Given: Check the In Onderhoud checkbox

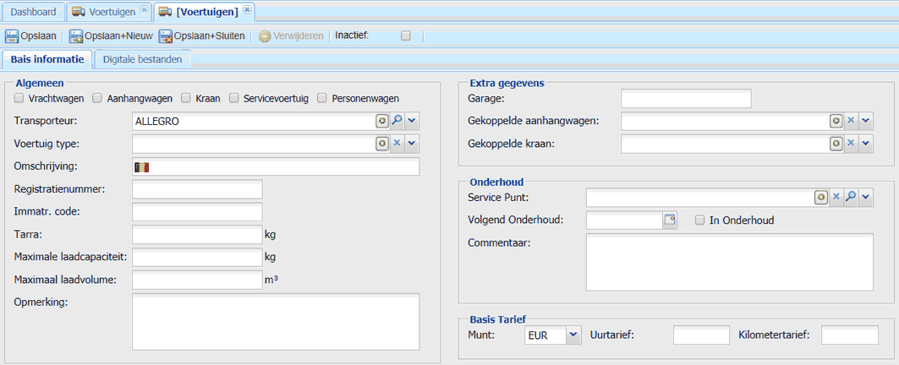Looking at the screenshot, I should [699, 220].
